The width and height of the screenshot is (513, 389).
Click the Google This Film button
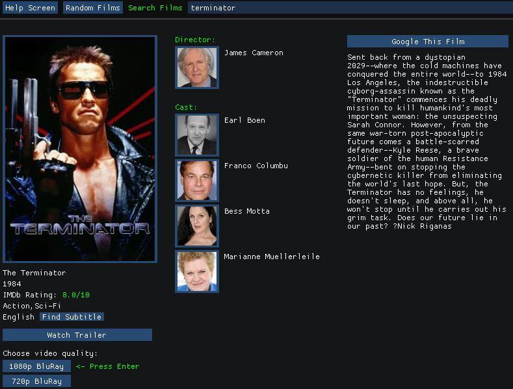(428, 42)
